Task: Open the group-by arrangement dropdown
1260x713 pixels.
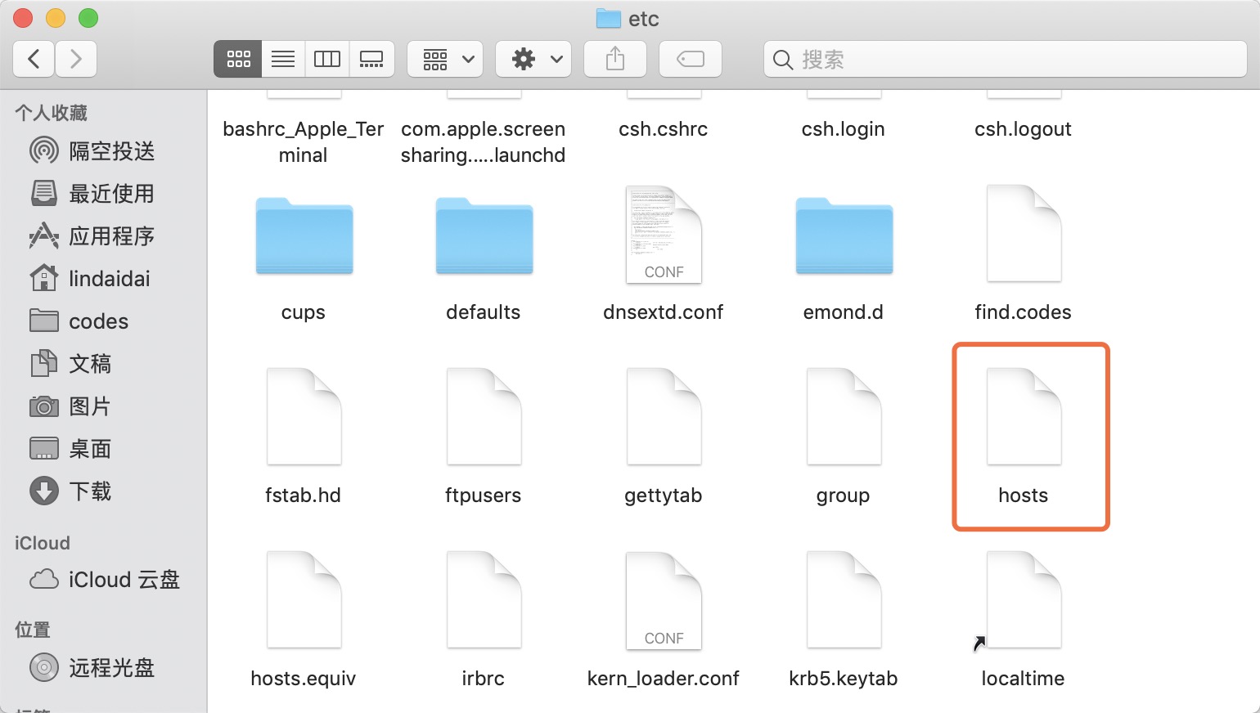Action: tap(445, 59)
